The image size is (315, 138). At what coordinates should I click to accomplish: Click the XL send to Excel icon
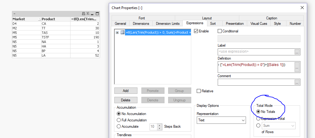click(88, 14)
